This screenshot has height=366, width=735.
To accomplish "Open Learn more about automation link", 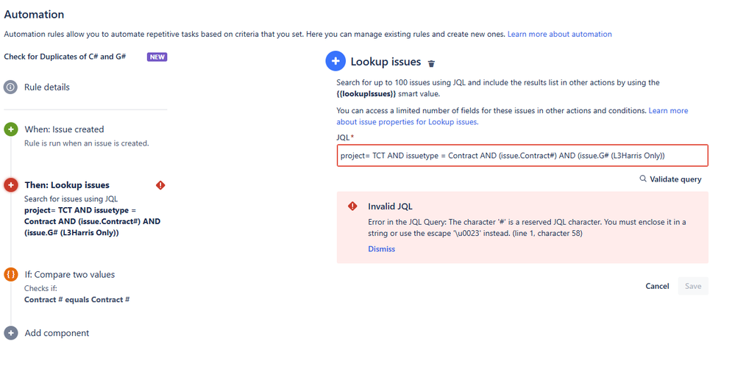I will click(x=560, y=34).
